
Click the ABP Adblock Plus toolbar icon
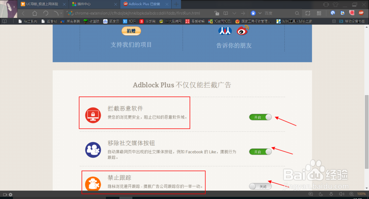(x=361, y=13)
